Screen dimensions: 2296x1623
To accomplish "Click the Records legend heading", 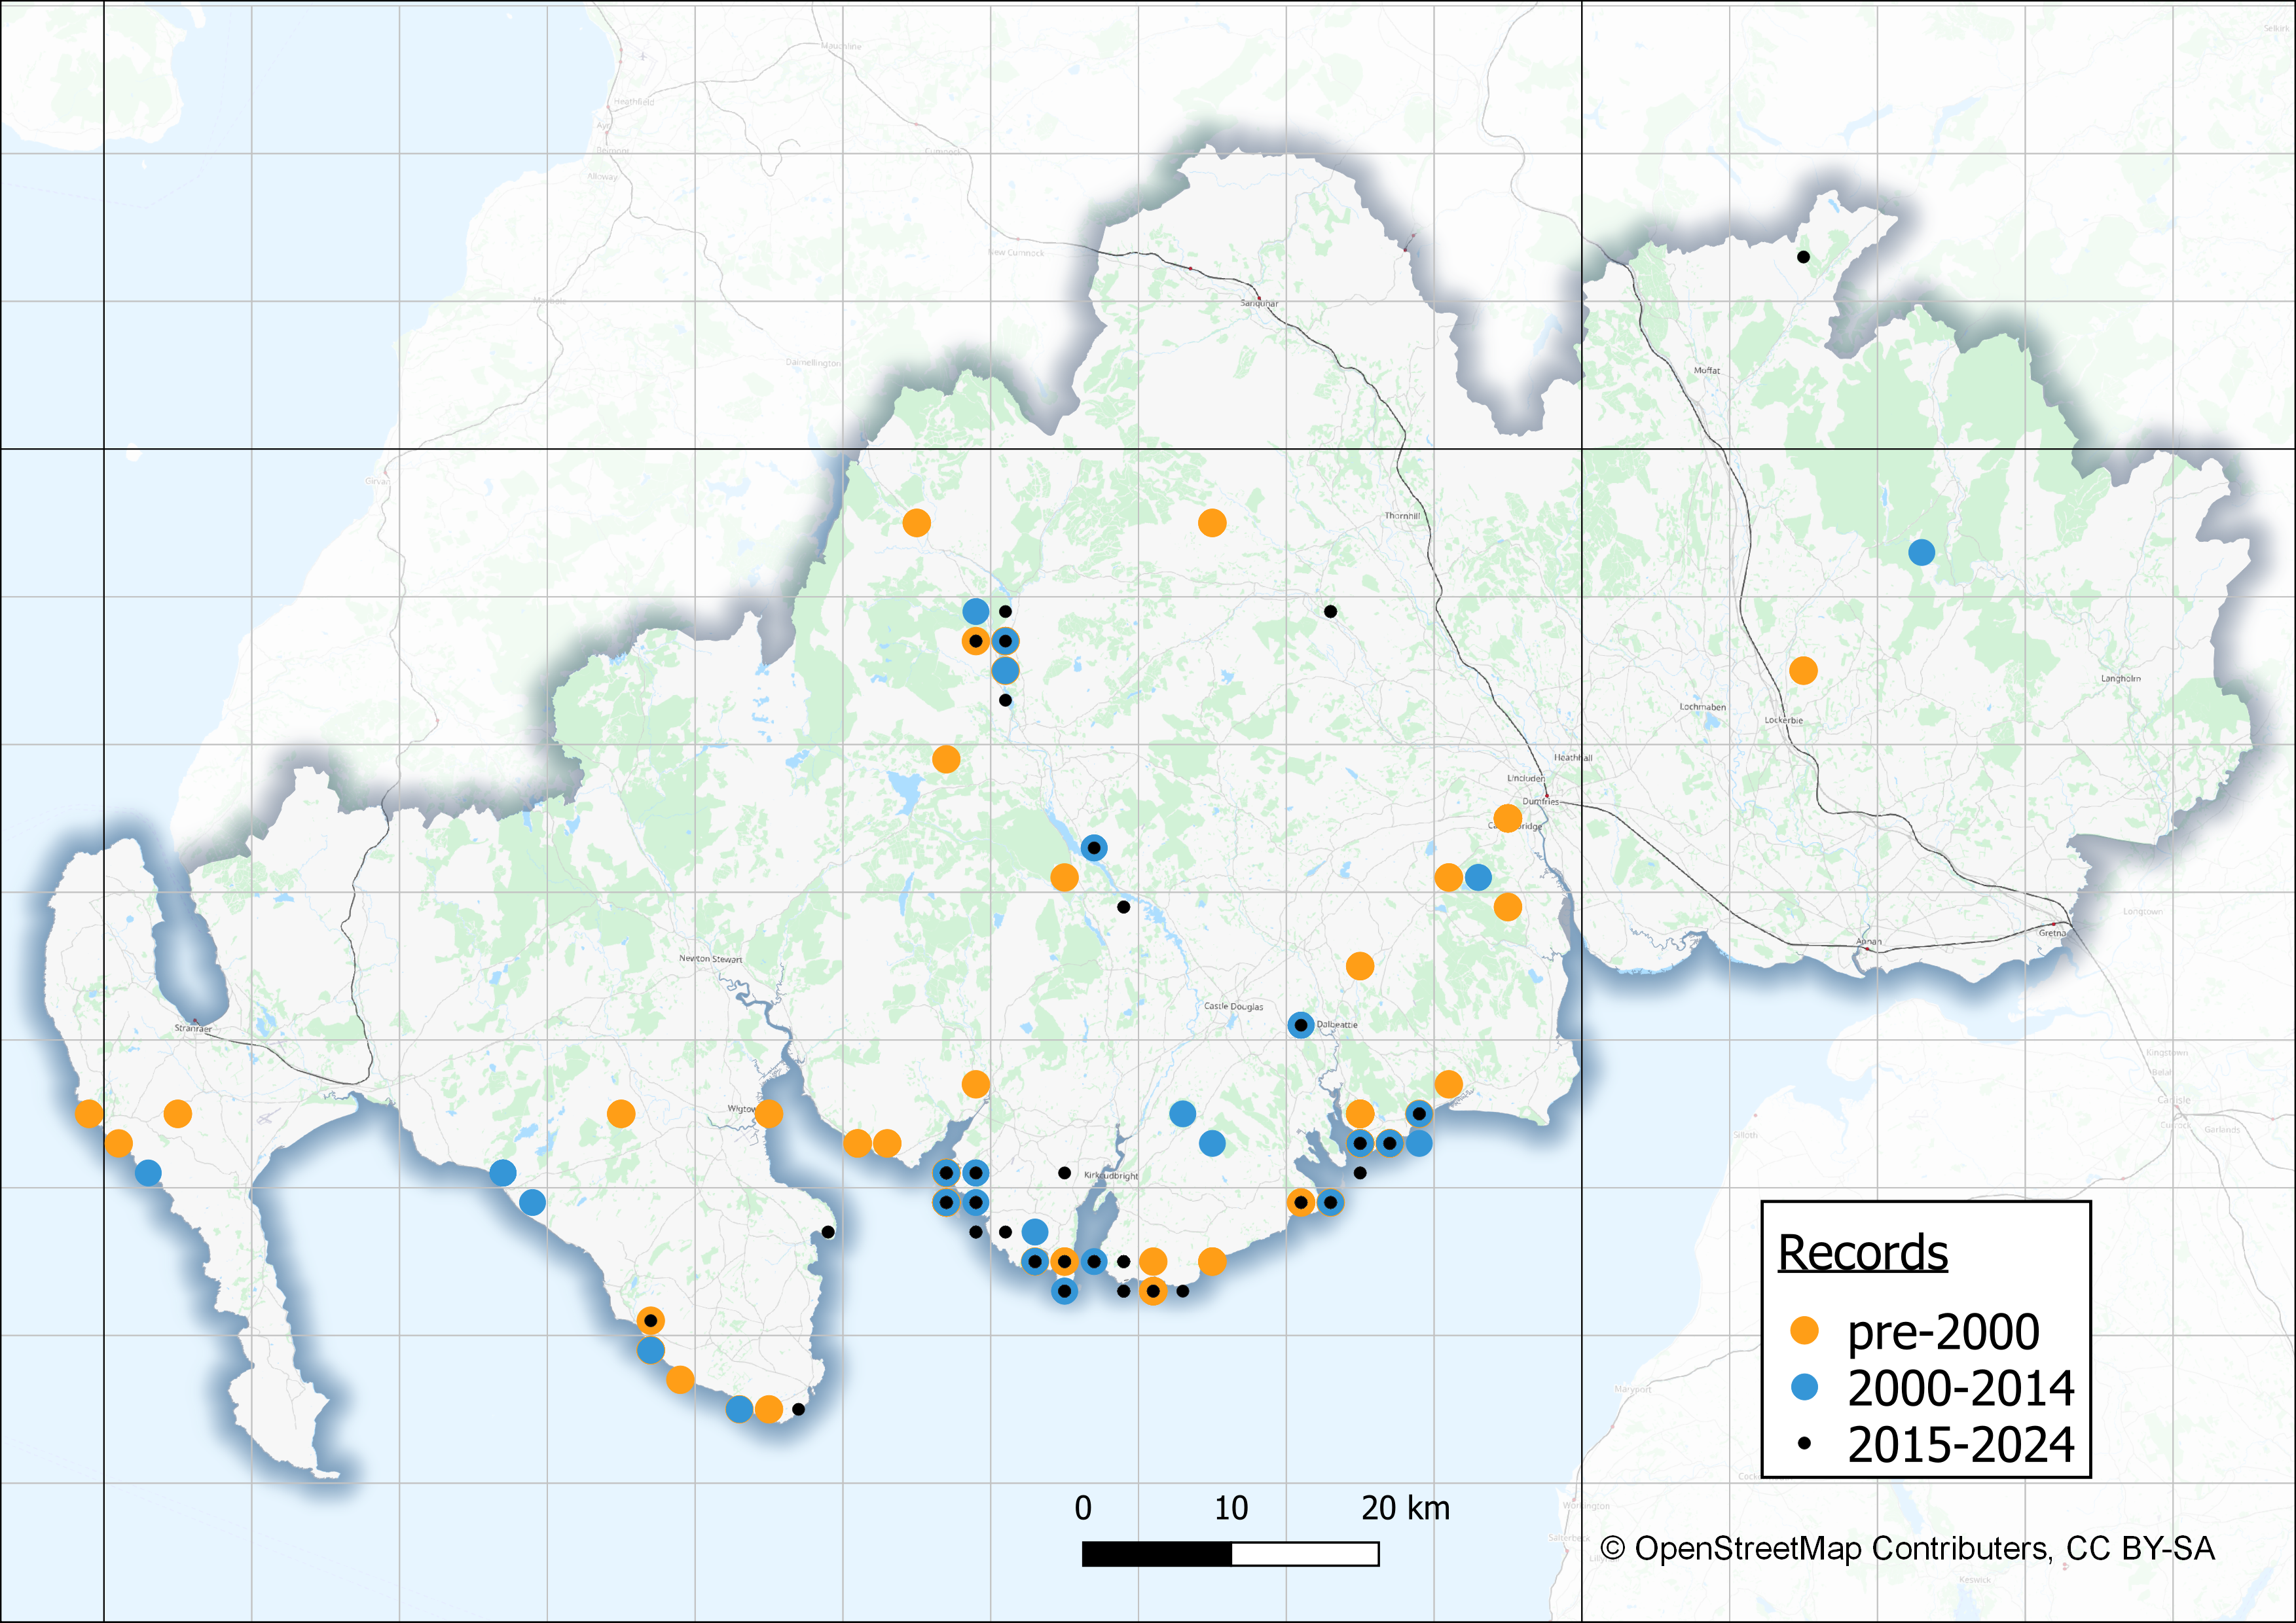I will coord(1863,1252).
